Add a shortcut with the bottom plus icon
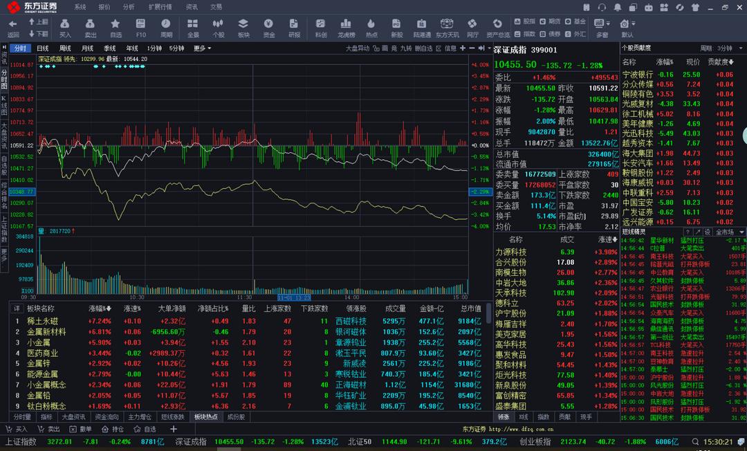Image resolution: width=747 pixels, height=451 pixels. [x=174, y=429]
